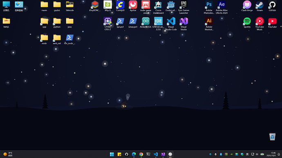
Task: Select the nasm folder
Action: tap(44, 6)
